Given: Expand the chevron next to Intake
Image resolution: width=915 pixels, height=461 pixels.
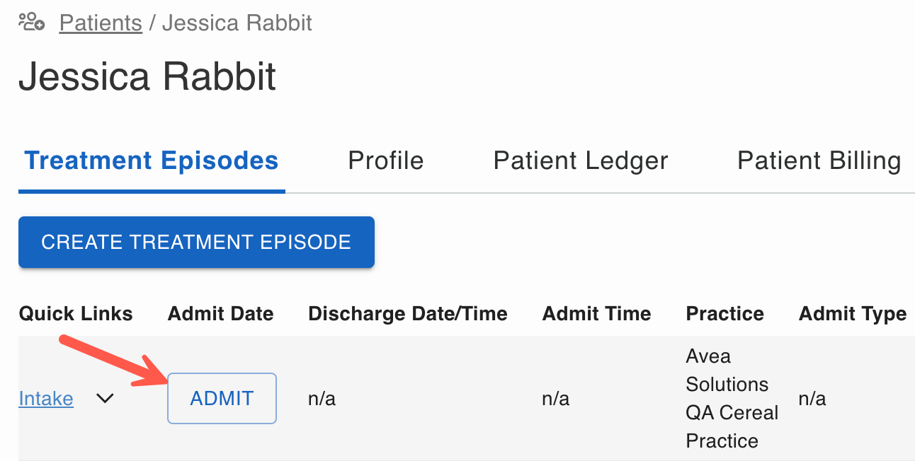Looking at the screenshot, I should [x=105, y=399].
